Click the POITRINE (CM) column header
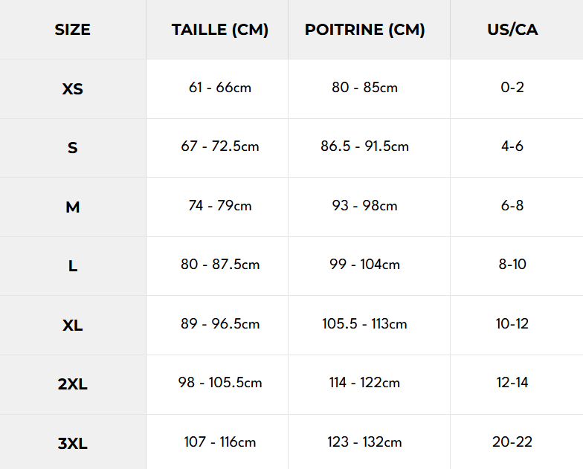 (364, 30)
